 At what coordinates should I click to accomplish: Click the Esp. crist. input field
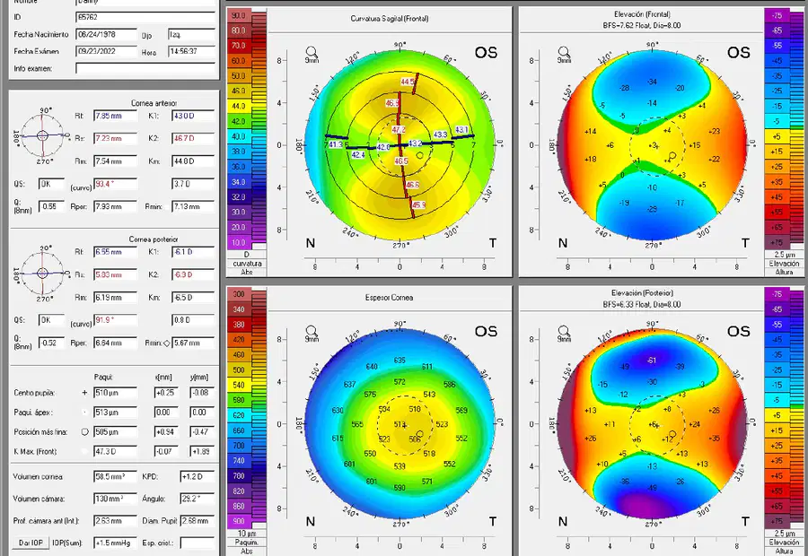(x=198, y=543)
